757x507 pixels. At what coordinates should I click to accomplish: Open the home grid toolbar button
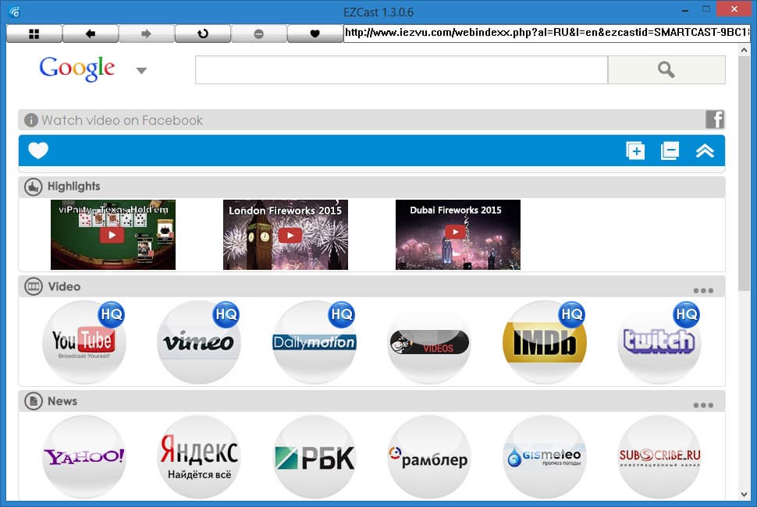tap(34, 34)
